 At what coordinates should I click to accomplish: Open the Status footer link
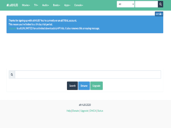[100, 111]
